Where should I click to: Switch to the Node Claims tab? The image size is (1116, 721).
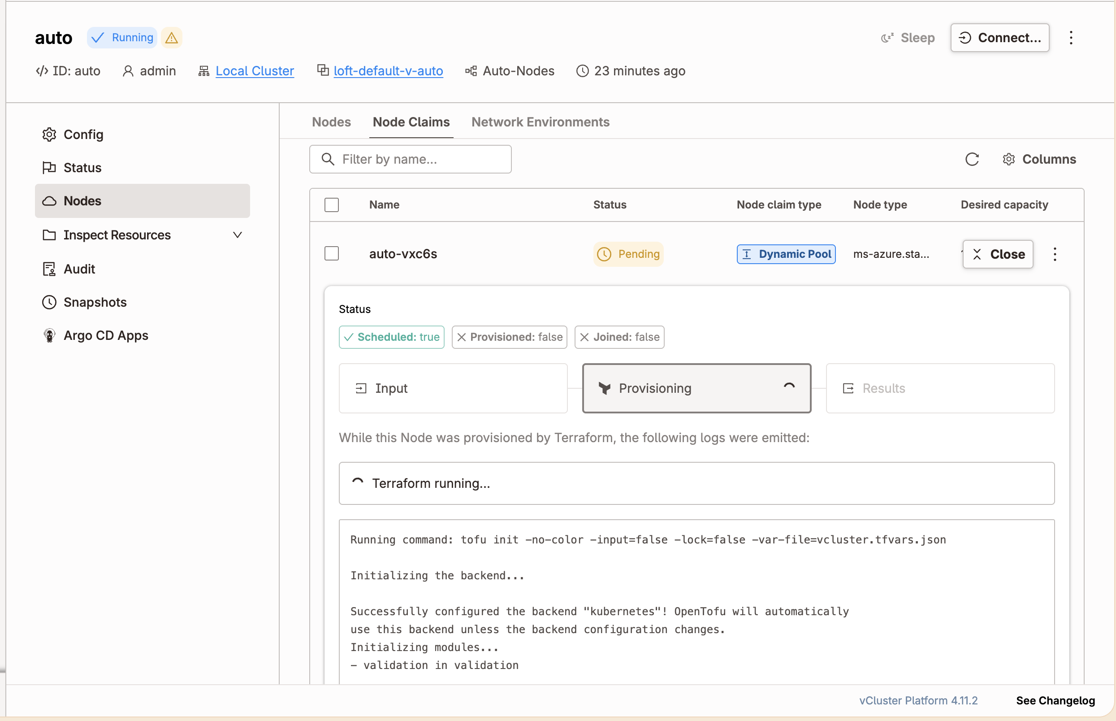pyautogui.click(x=411, y=122)
